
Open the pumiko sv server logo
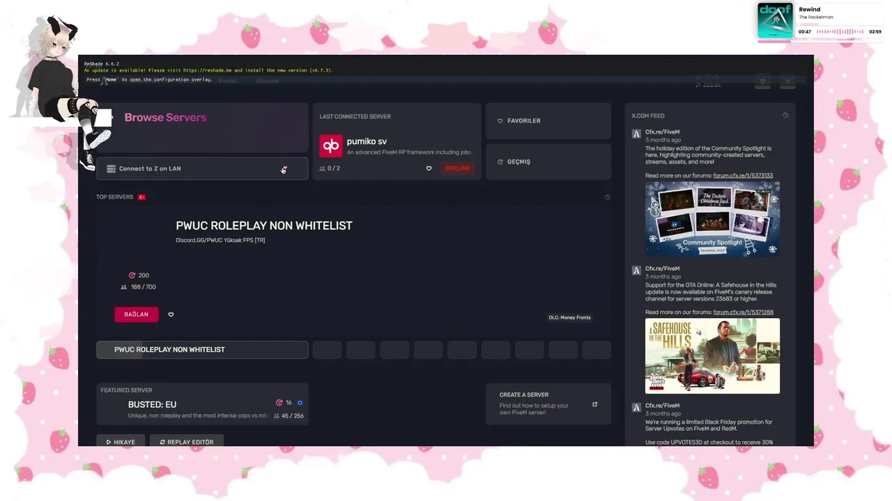331,145
